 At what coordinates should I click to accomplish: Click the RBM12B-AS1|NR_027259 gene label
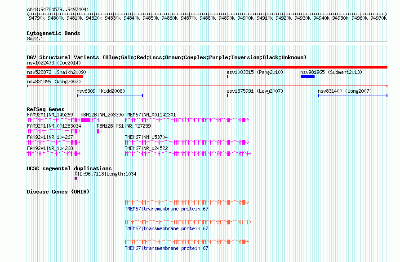124,126
